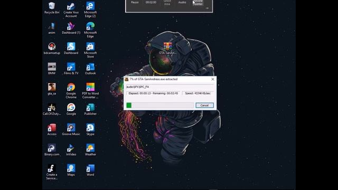This screenshot has width=338, height=190.
Task: Select the BMW desktop icon
Action: 52,69
